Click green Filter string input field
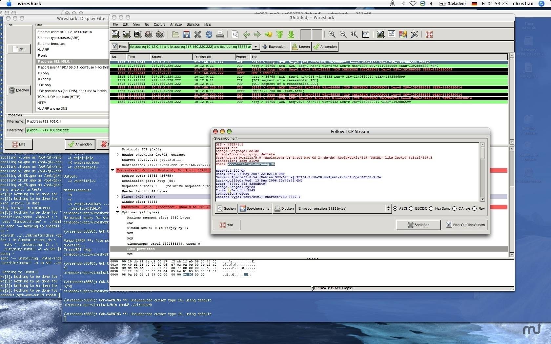Image resolution: width=551 pixels, height=344 pixels. coord(67,130)
